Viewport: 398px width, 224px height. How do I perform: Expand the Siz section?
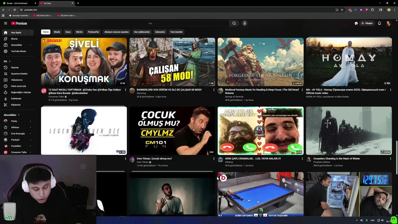tap(7, 61)
